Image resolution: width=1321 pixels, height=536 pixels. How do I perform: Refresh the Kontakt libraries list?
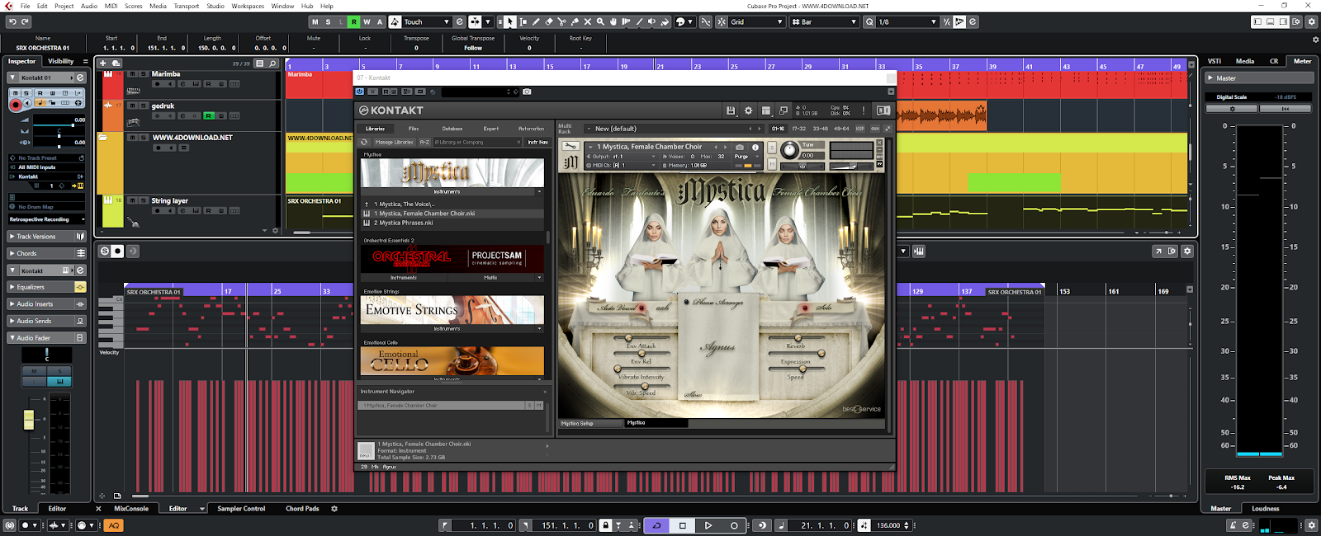(364, 142)
